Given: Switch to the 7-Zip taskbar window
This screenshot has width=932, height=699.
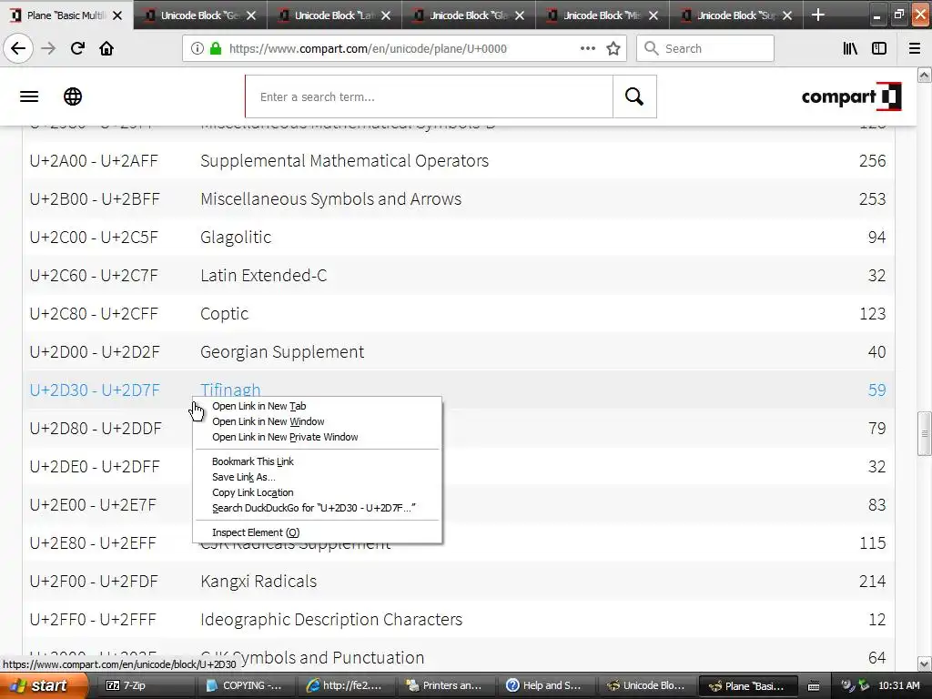Looking at the screenshot, I should click(x=145, y=685).
